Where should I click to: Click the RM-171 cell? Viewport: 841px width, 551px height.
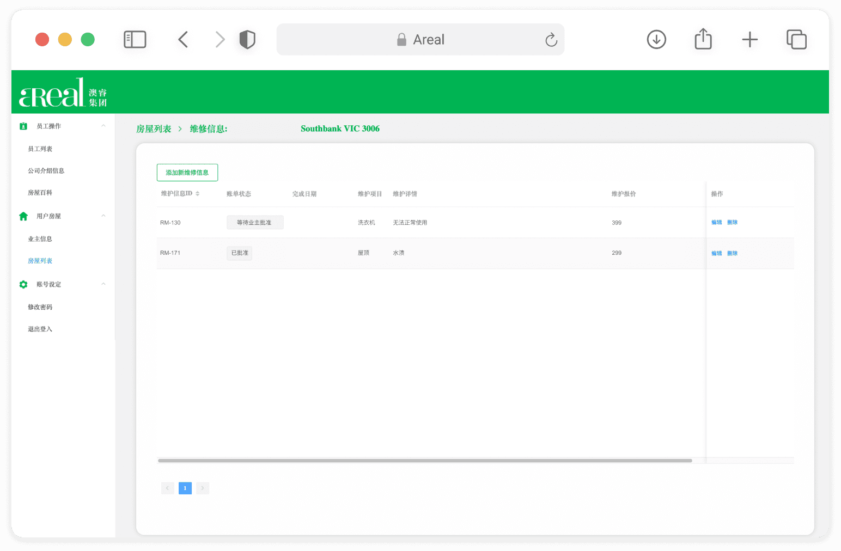click(170, 253)
